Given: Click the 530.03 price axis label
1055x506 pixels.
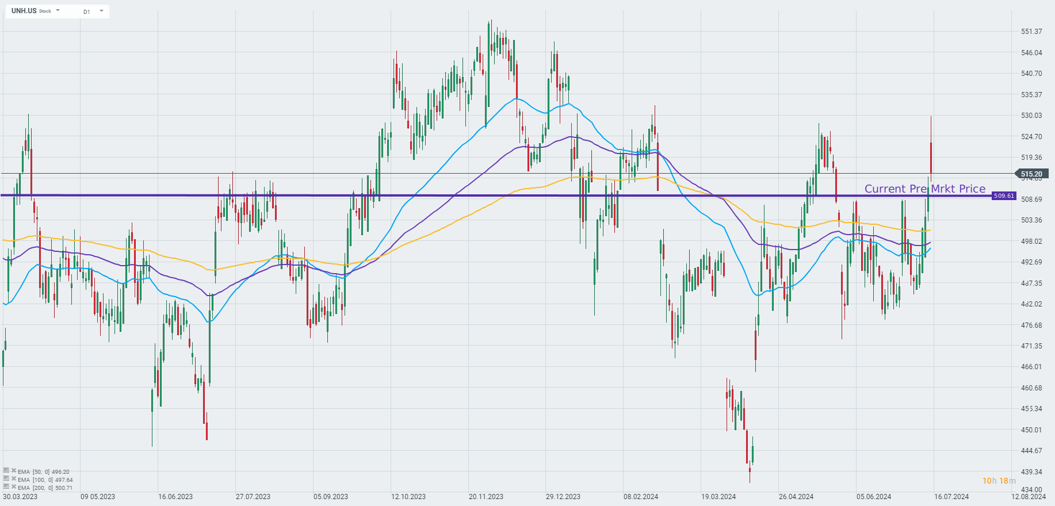Looking at the screenshot, I should tap(1031, 116).
